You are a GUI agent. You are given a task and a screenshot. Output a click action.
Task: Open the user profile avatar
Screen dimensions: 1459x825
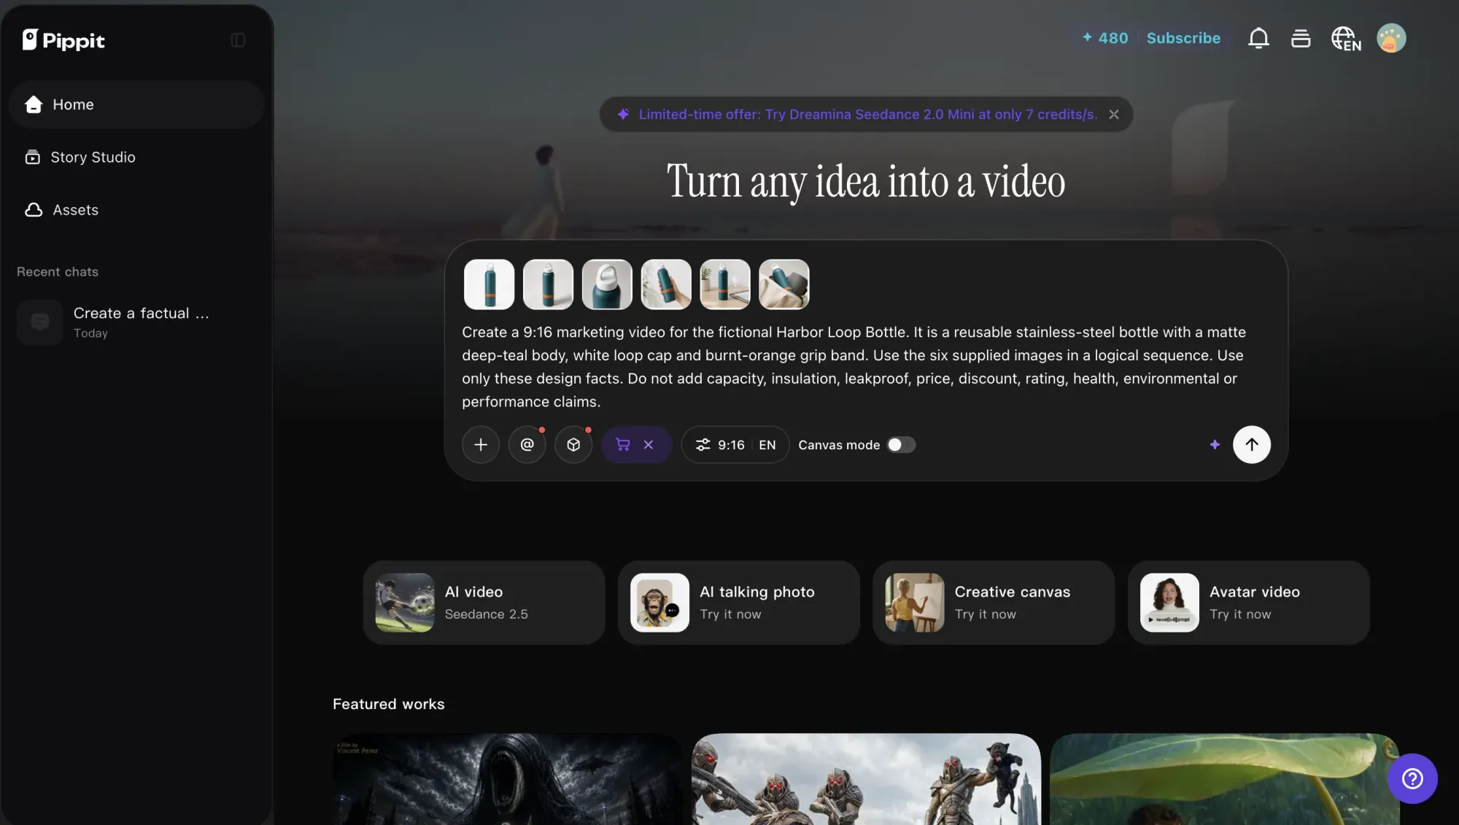click(x=1391, y=38)
